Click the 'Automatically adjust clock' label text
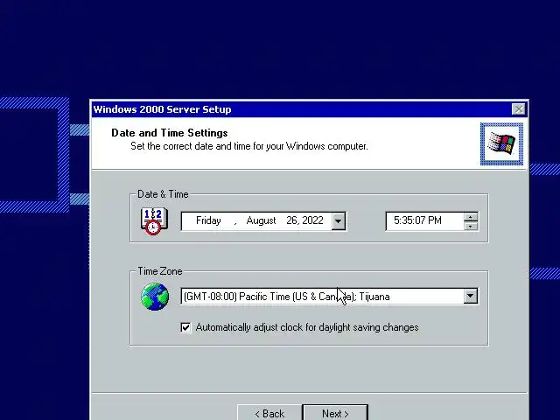 (x=307, y=327)
